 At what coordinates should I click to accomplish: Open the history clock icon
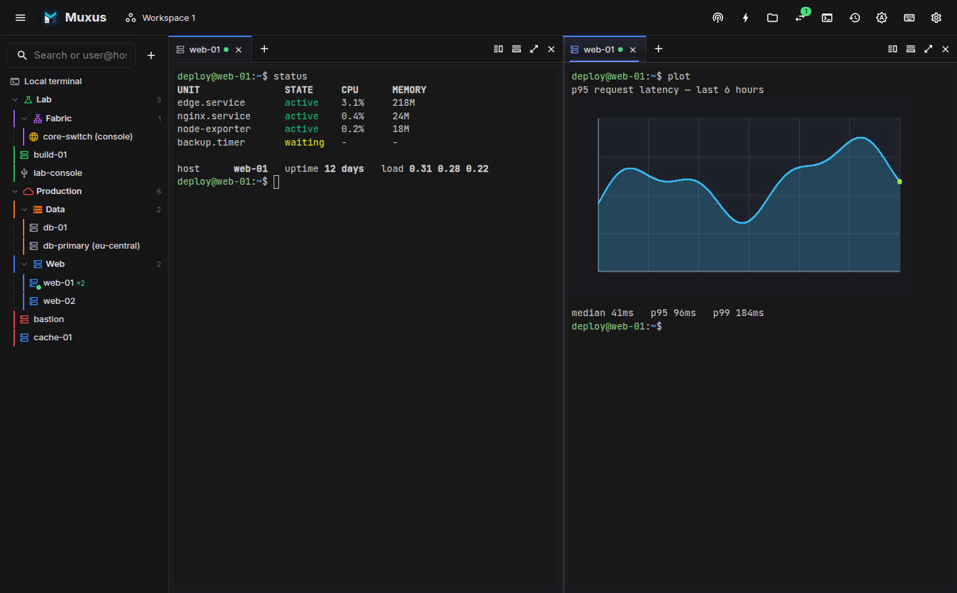tap(855, 18)
